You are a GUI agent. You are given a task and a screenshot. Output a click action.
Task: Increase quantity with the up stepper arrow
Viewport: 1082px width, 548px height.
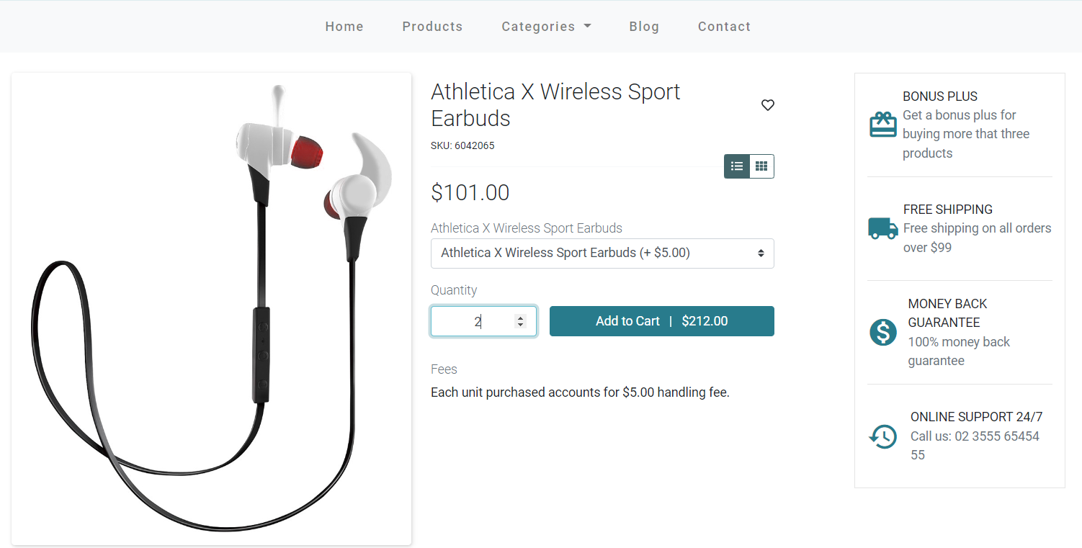[520, 318]
